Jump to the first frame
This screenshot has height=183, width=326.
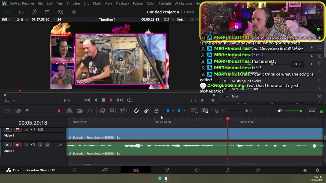point(87,100)
